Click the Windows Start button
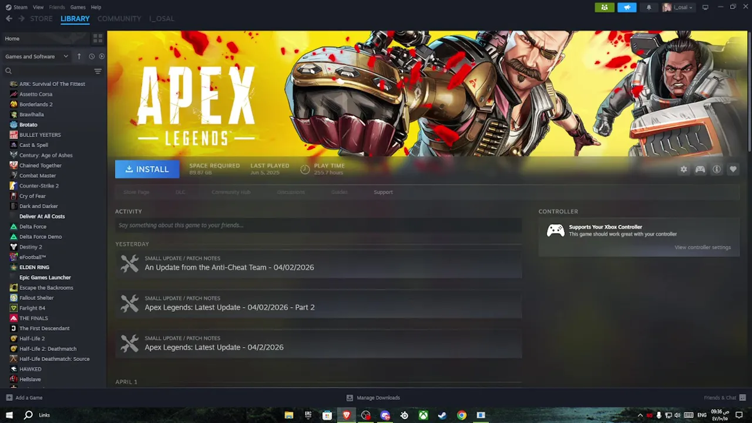 [x=9, y=415]
